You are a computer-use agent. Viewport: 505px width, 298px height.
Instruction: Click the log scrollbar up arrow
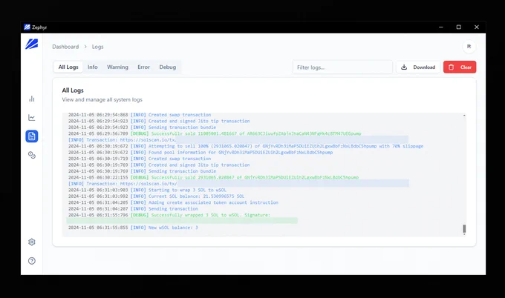464,115
